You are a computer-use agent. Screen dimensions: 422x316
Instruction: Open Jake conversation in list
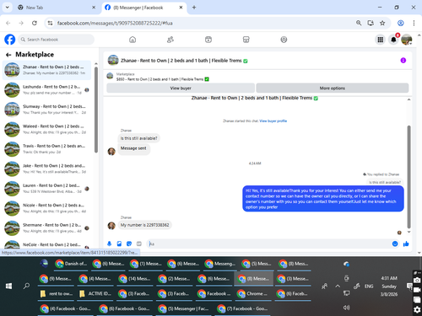point(47,169)
